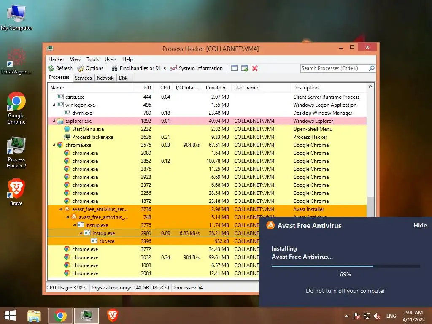Click the find window toolbar icon
The width and height of the screenshot is (432, 324).
point(234,68)
